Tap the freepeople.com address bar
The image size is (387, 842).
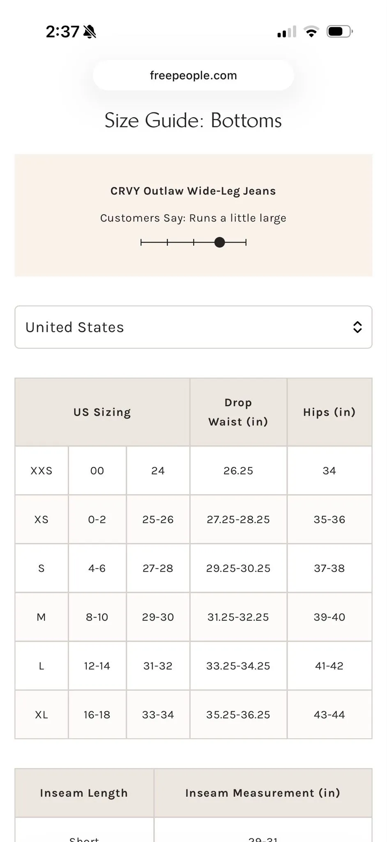193,75
